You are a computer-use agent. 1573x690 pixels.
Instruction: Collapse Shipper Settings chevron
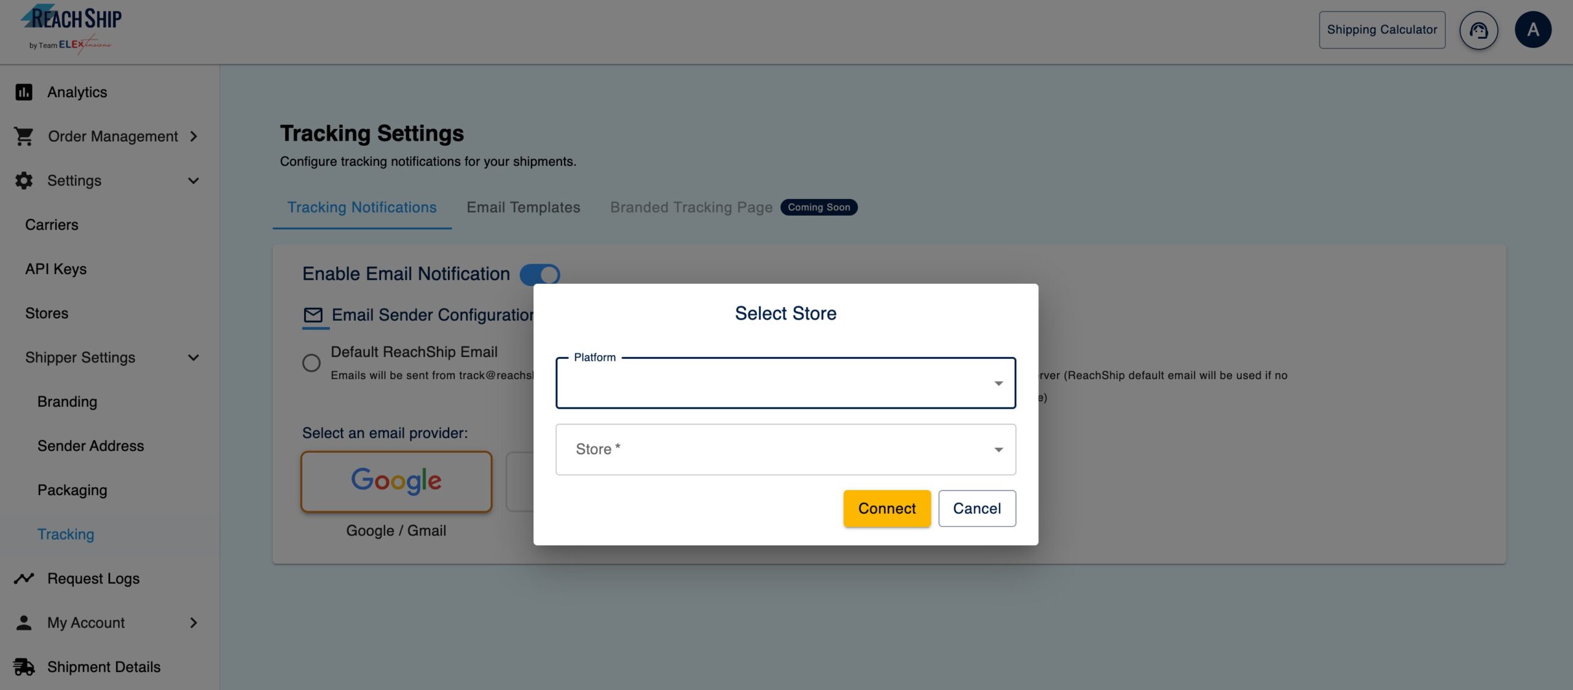(194, 358)
